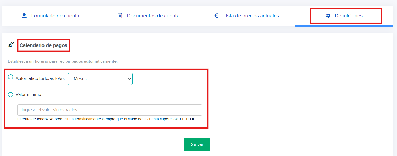The width and height of the screenshot is (397, 156).
Task: Click the document icon beside Documentos de cuenta
Action: tap(120, 16)
